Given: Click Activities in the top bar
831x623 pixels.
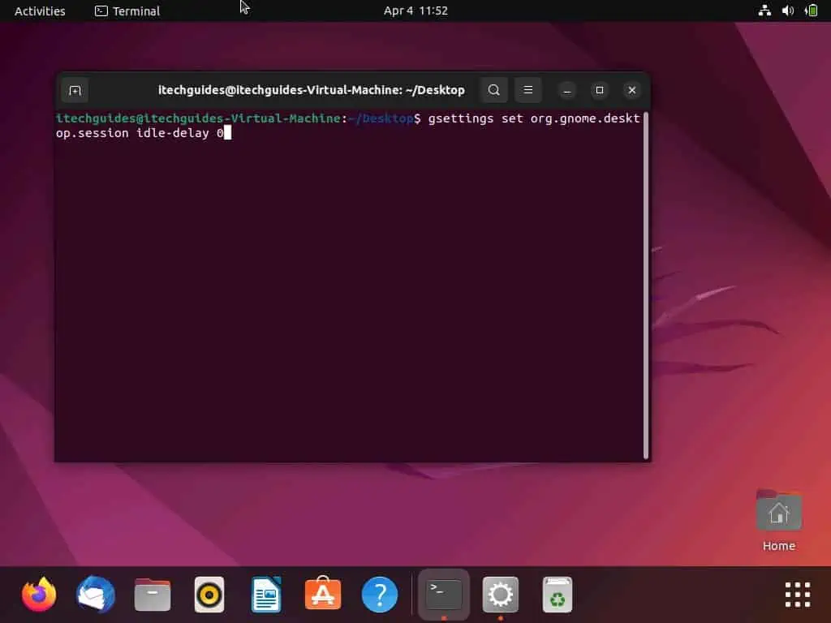Looking at the screenshot, I should 39,11.
